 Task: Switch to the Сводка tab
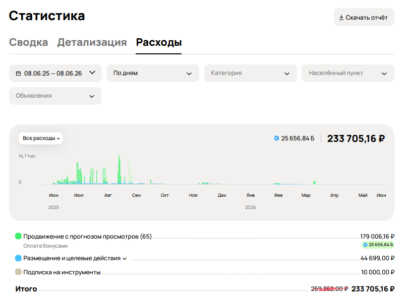[x=29, y=42]
